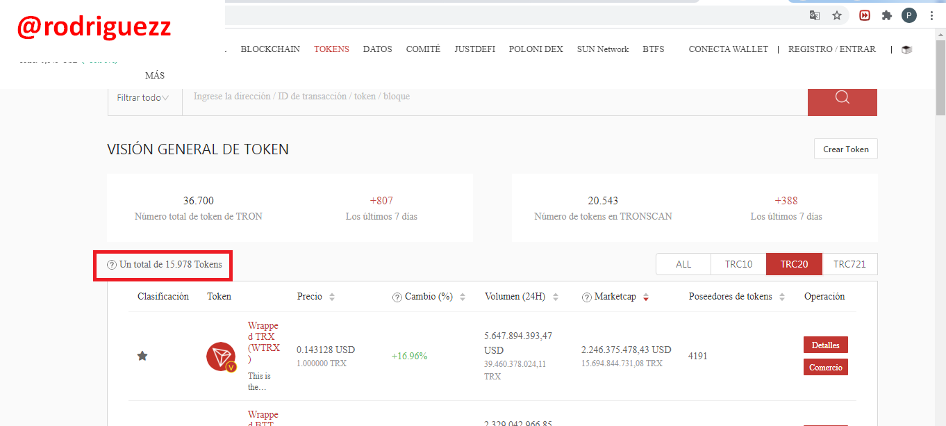Sort by Marketcap arrows
This screenshot has height=426, width=946.
(x=646, y=297)
